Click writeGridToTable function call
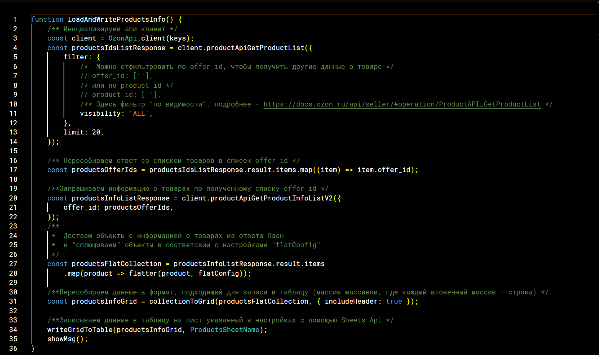Viewport: 599px width, 355px height. tap(79, 330)
